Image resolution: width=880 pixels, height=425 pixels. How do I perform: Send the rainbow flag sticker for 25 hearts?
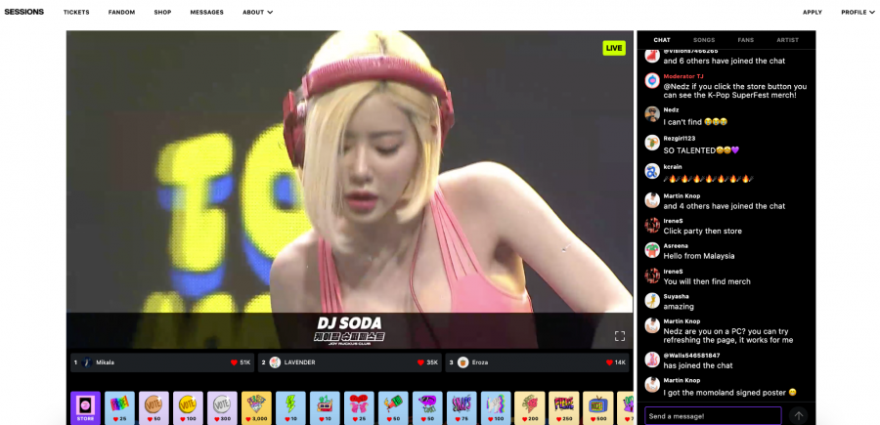pyautogui.click(x=119, y=407)
